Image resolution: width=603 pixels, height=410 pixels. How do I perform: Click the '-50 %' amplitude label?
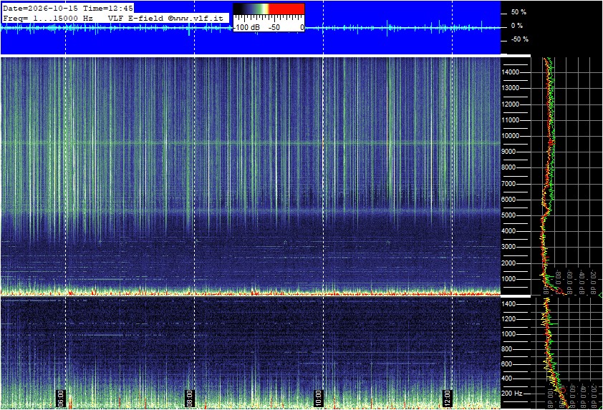coord(519,39)
